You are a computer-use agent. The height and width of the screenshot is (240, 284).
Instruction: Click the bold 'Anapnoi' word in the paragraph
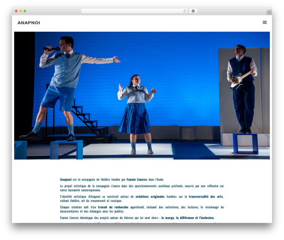pos(66,179)
